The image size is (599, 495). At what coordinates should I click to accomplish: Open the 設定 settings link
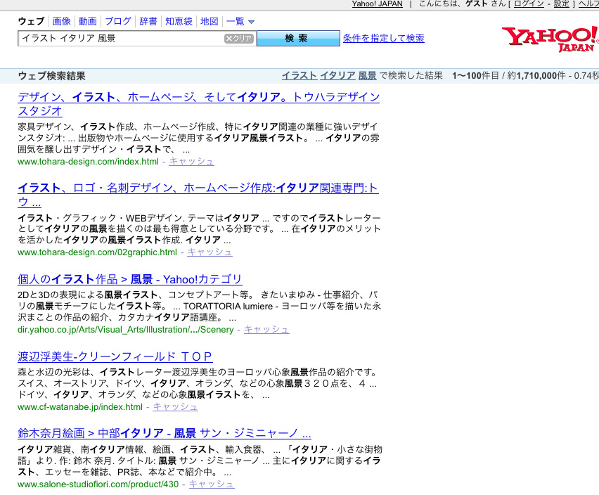(562, 4)
